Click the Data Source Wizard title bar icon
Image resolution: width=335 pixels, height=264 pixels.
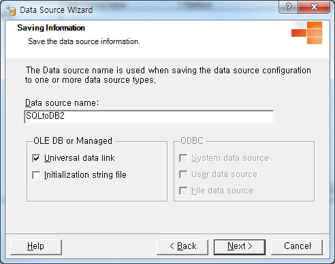[x=11, y=10]
